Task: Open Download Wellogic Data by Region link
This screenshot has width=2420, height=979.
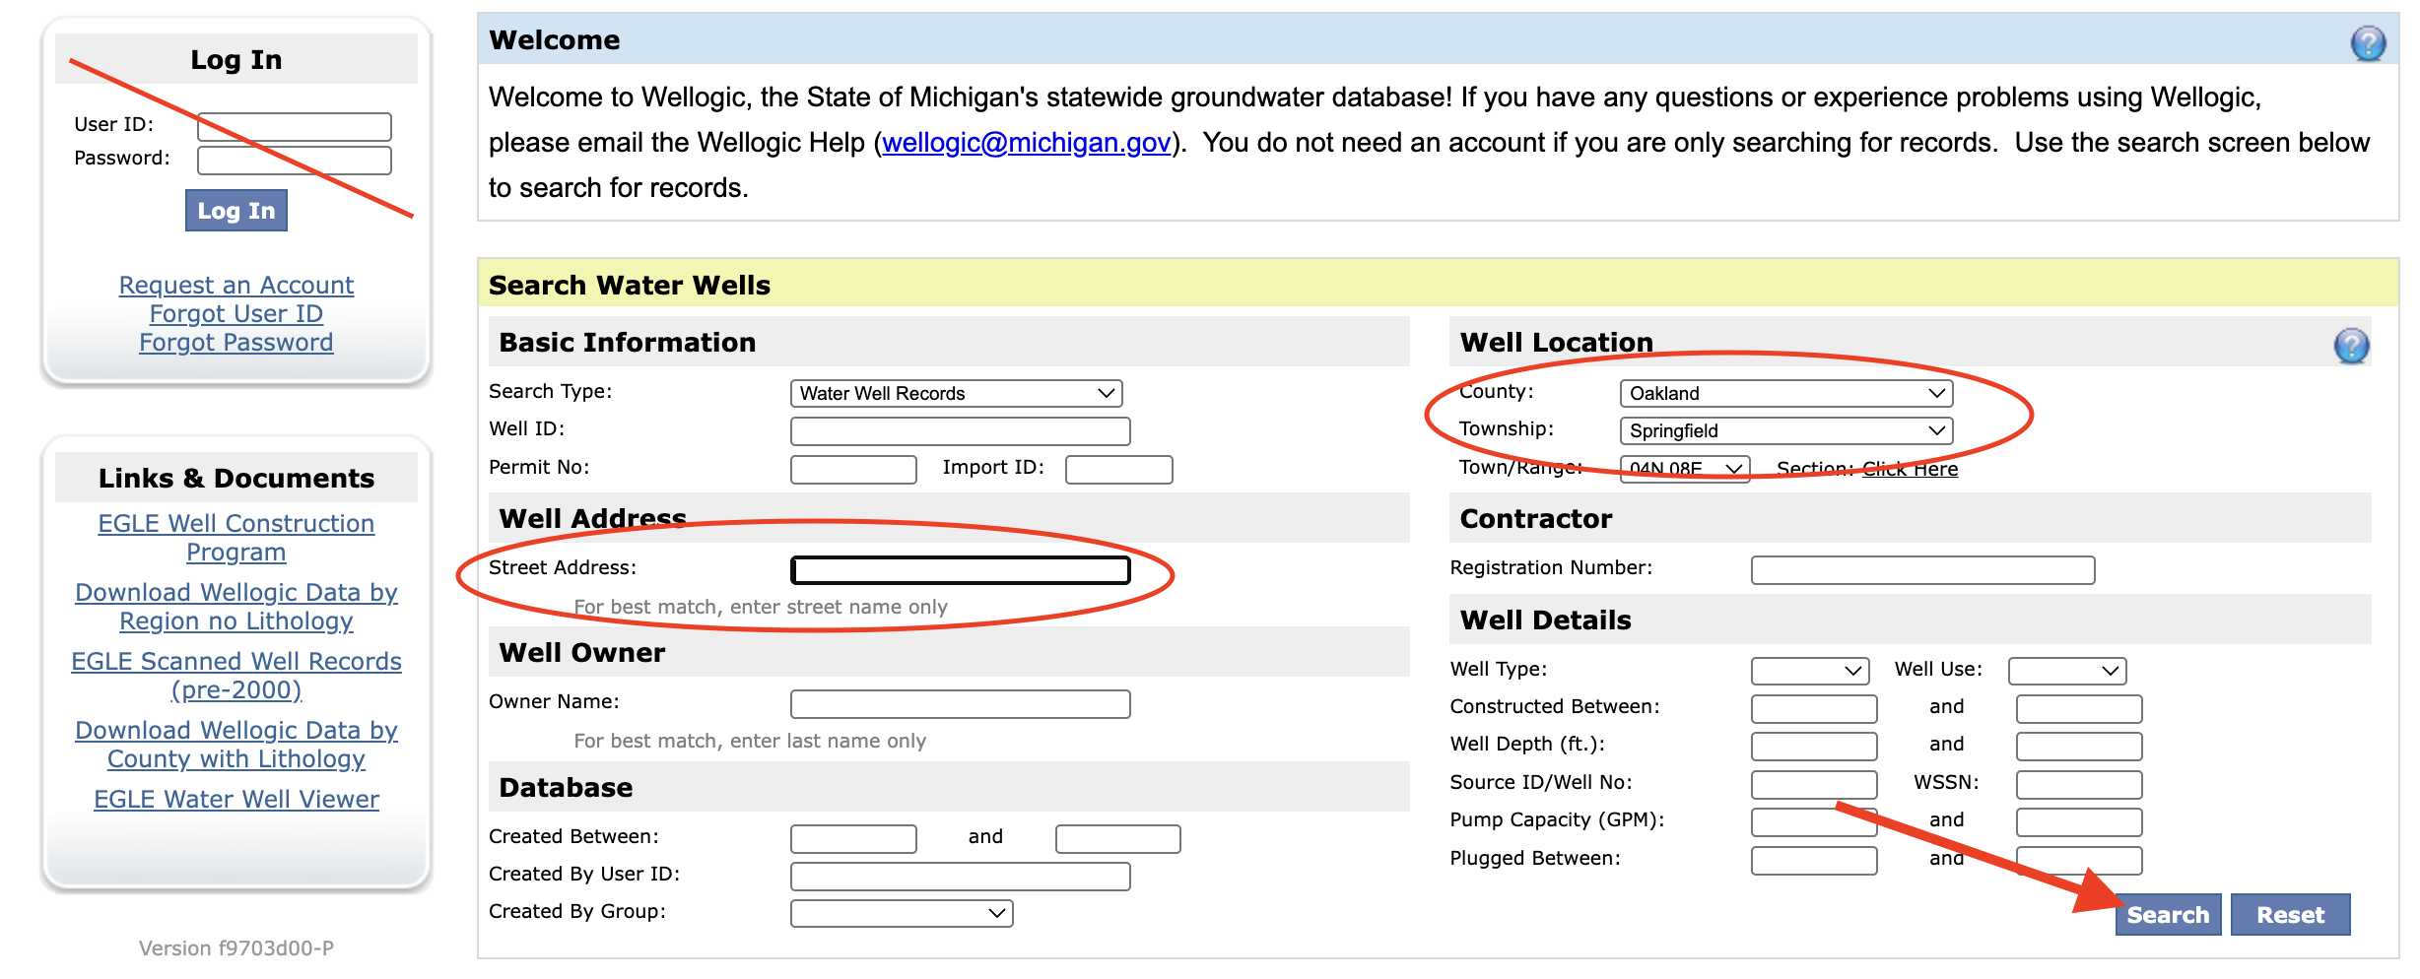Action: (236, 607)
